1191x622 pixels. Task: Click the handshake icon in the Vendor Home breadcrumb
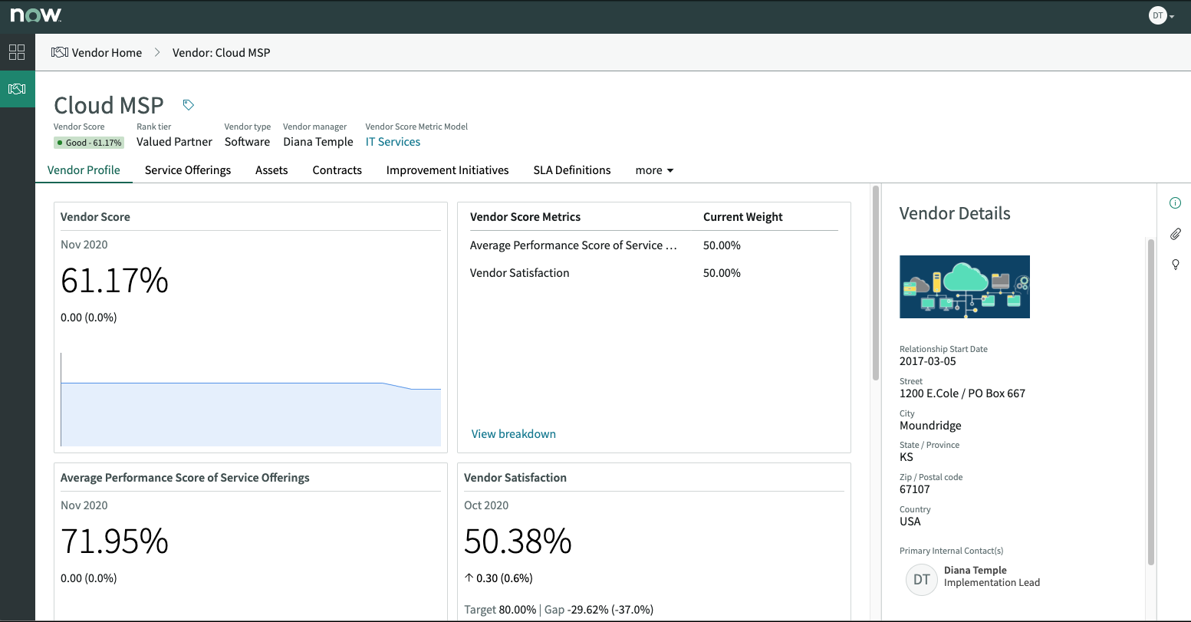pos(58,52)
